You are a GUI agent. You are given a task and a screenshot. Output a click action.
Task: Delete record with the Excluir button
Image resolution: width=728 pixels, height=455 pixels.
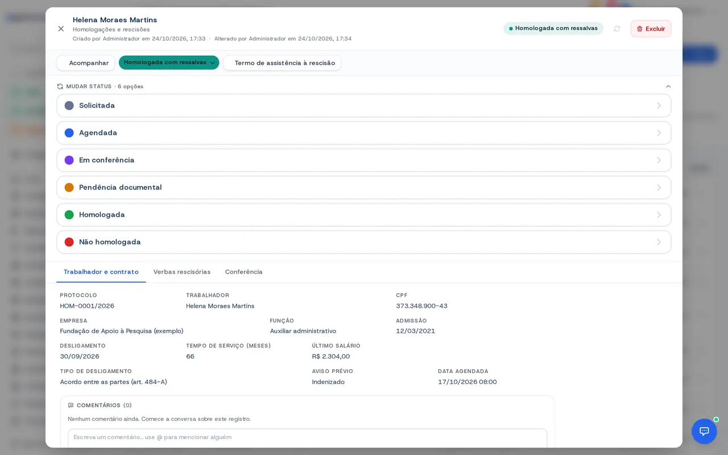[651, 28]
